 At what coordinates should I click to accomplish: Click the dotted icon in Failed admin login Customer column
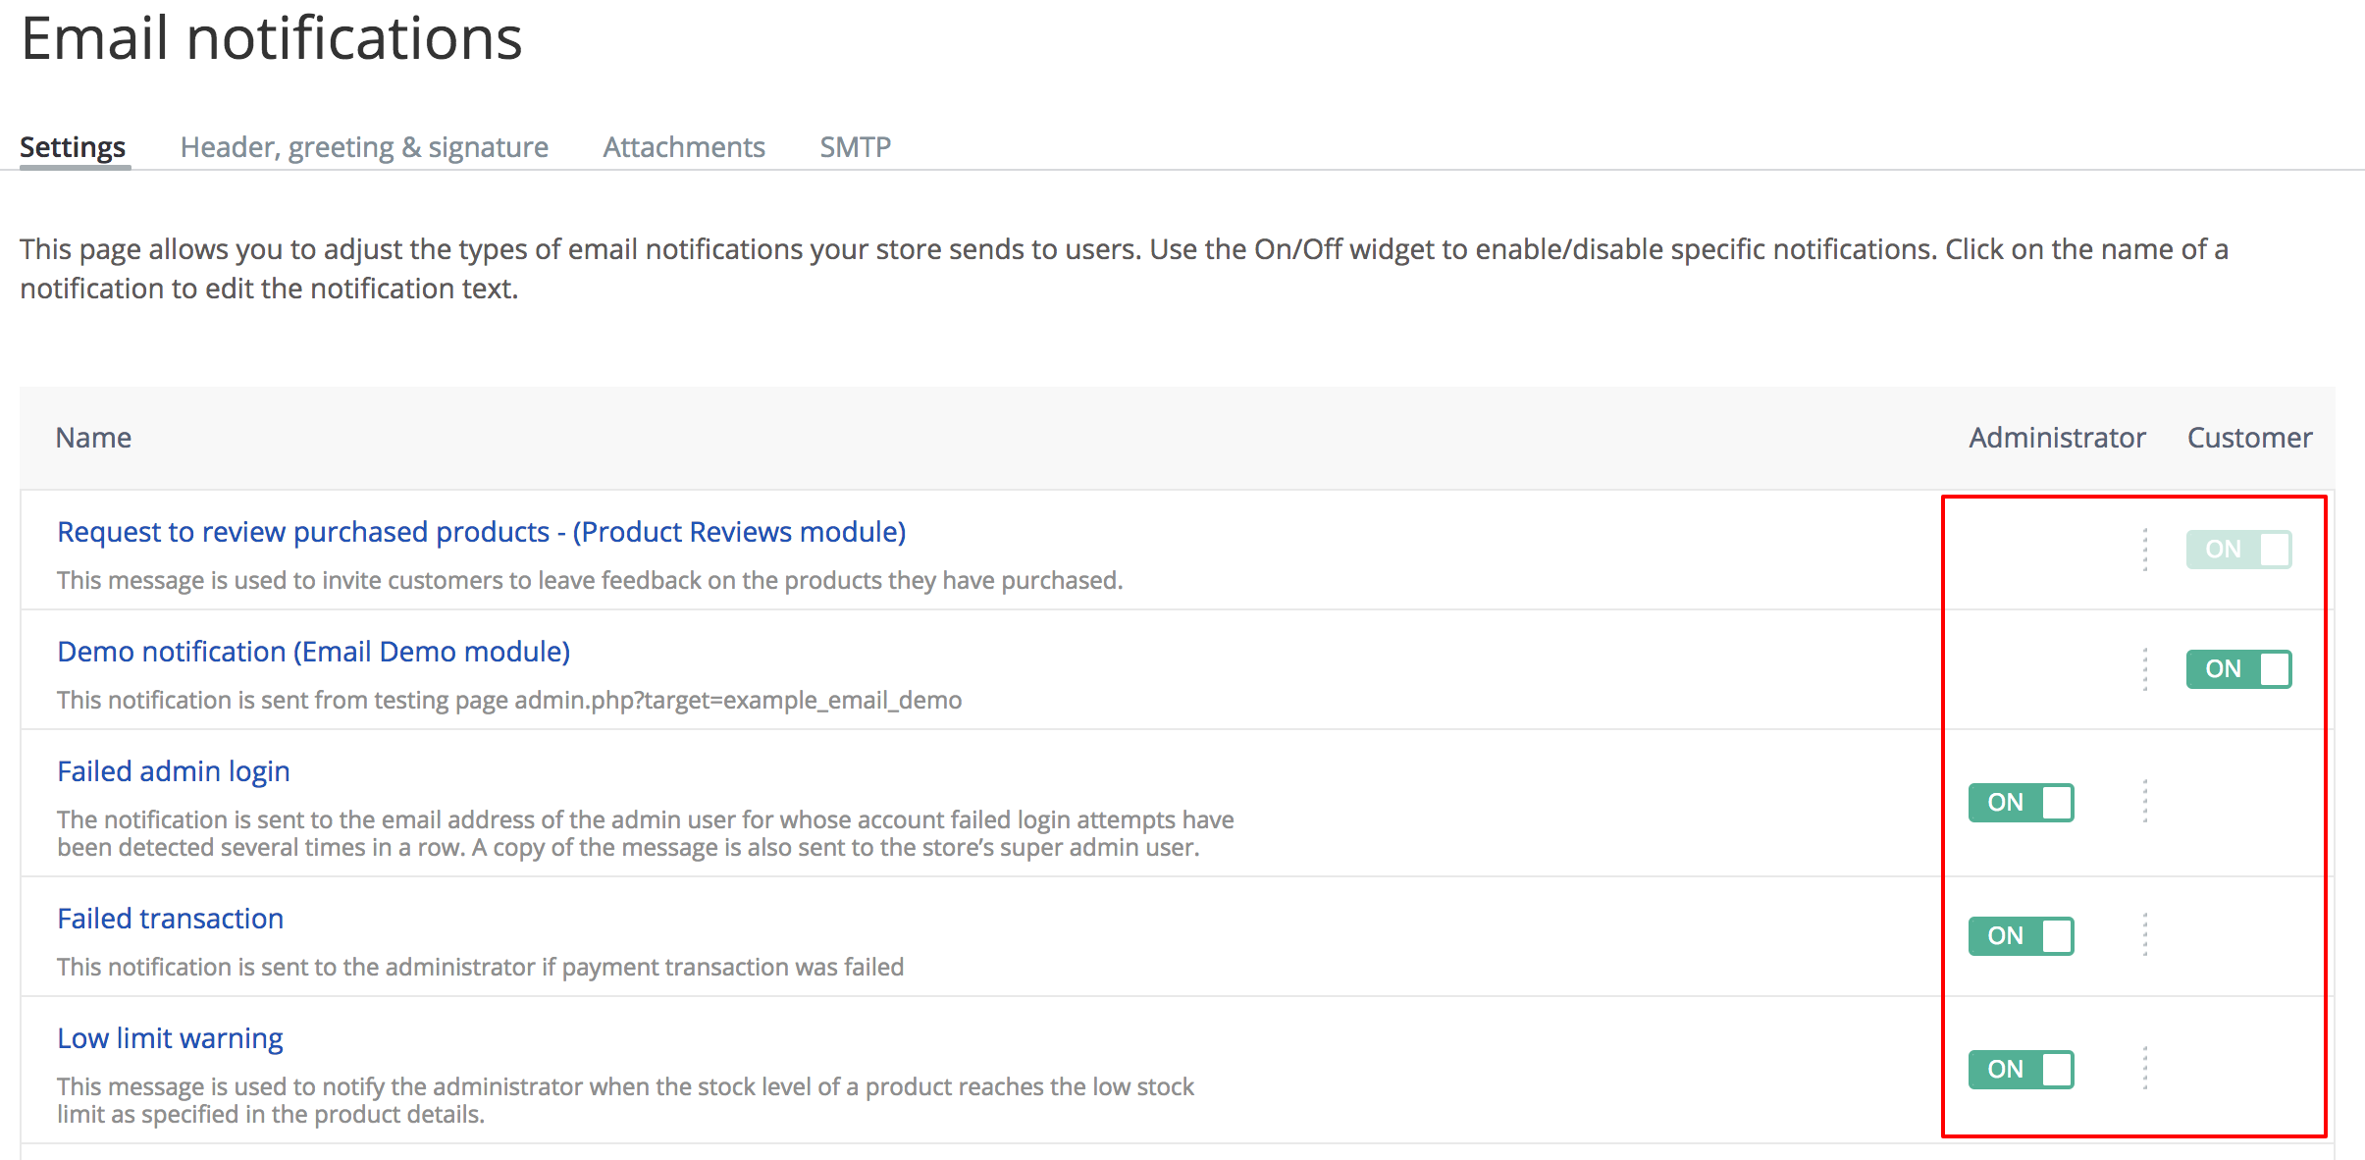pos(2143,802)
